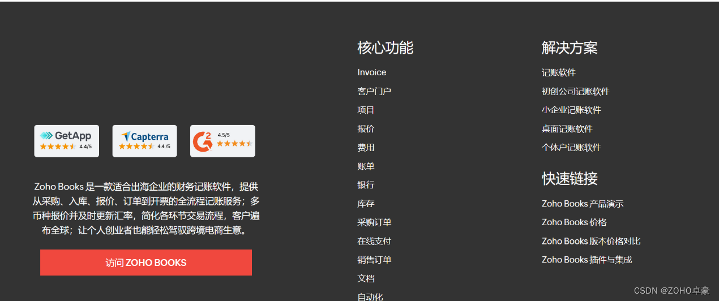Click the 核心功能 heading
Viewport: 719px width, 301px height.
(386, 48)
